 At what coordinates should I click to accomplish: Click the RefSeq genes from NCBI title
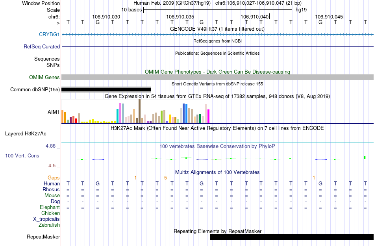(217, 41)
